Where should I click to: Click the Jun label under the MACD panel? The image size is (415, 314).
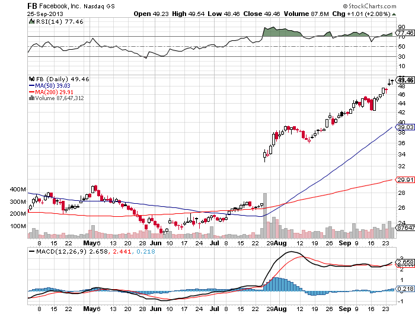click(x=155, y=309)
